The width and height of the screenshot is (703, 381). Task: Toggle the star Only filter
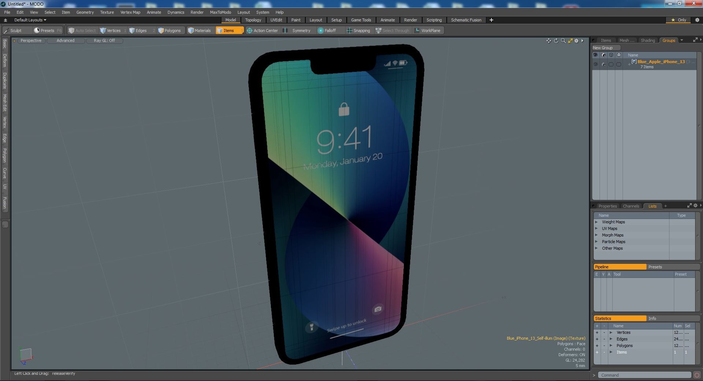tap(678, 20)
